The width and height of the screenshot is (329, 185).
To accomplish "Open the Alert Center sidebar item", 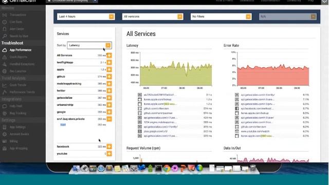I will (x=17, y=29).
